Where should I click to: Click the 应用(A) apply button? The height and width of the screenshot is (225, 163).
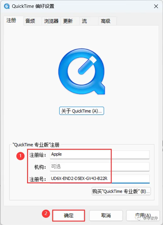tap(143, 215)
